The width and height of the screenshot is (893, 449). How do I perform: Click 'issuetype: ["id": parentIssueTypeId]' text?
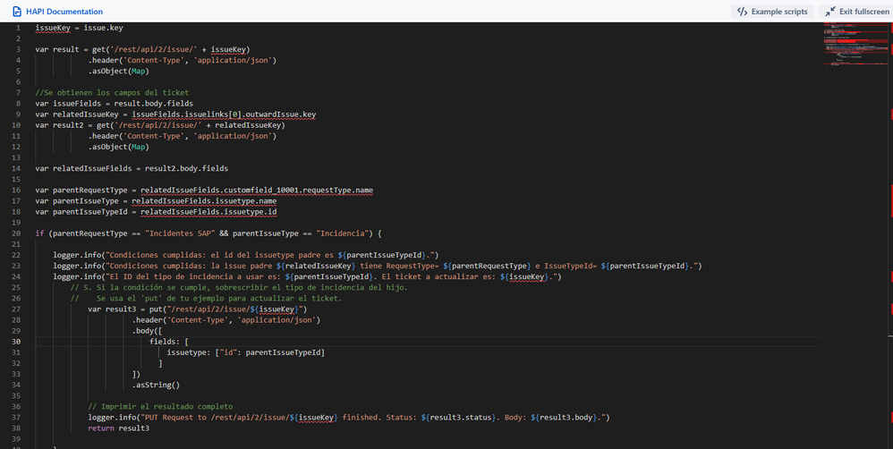pos(245,352)
